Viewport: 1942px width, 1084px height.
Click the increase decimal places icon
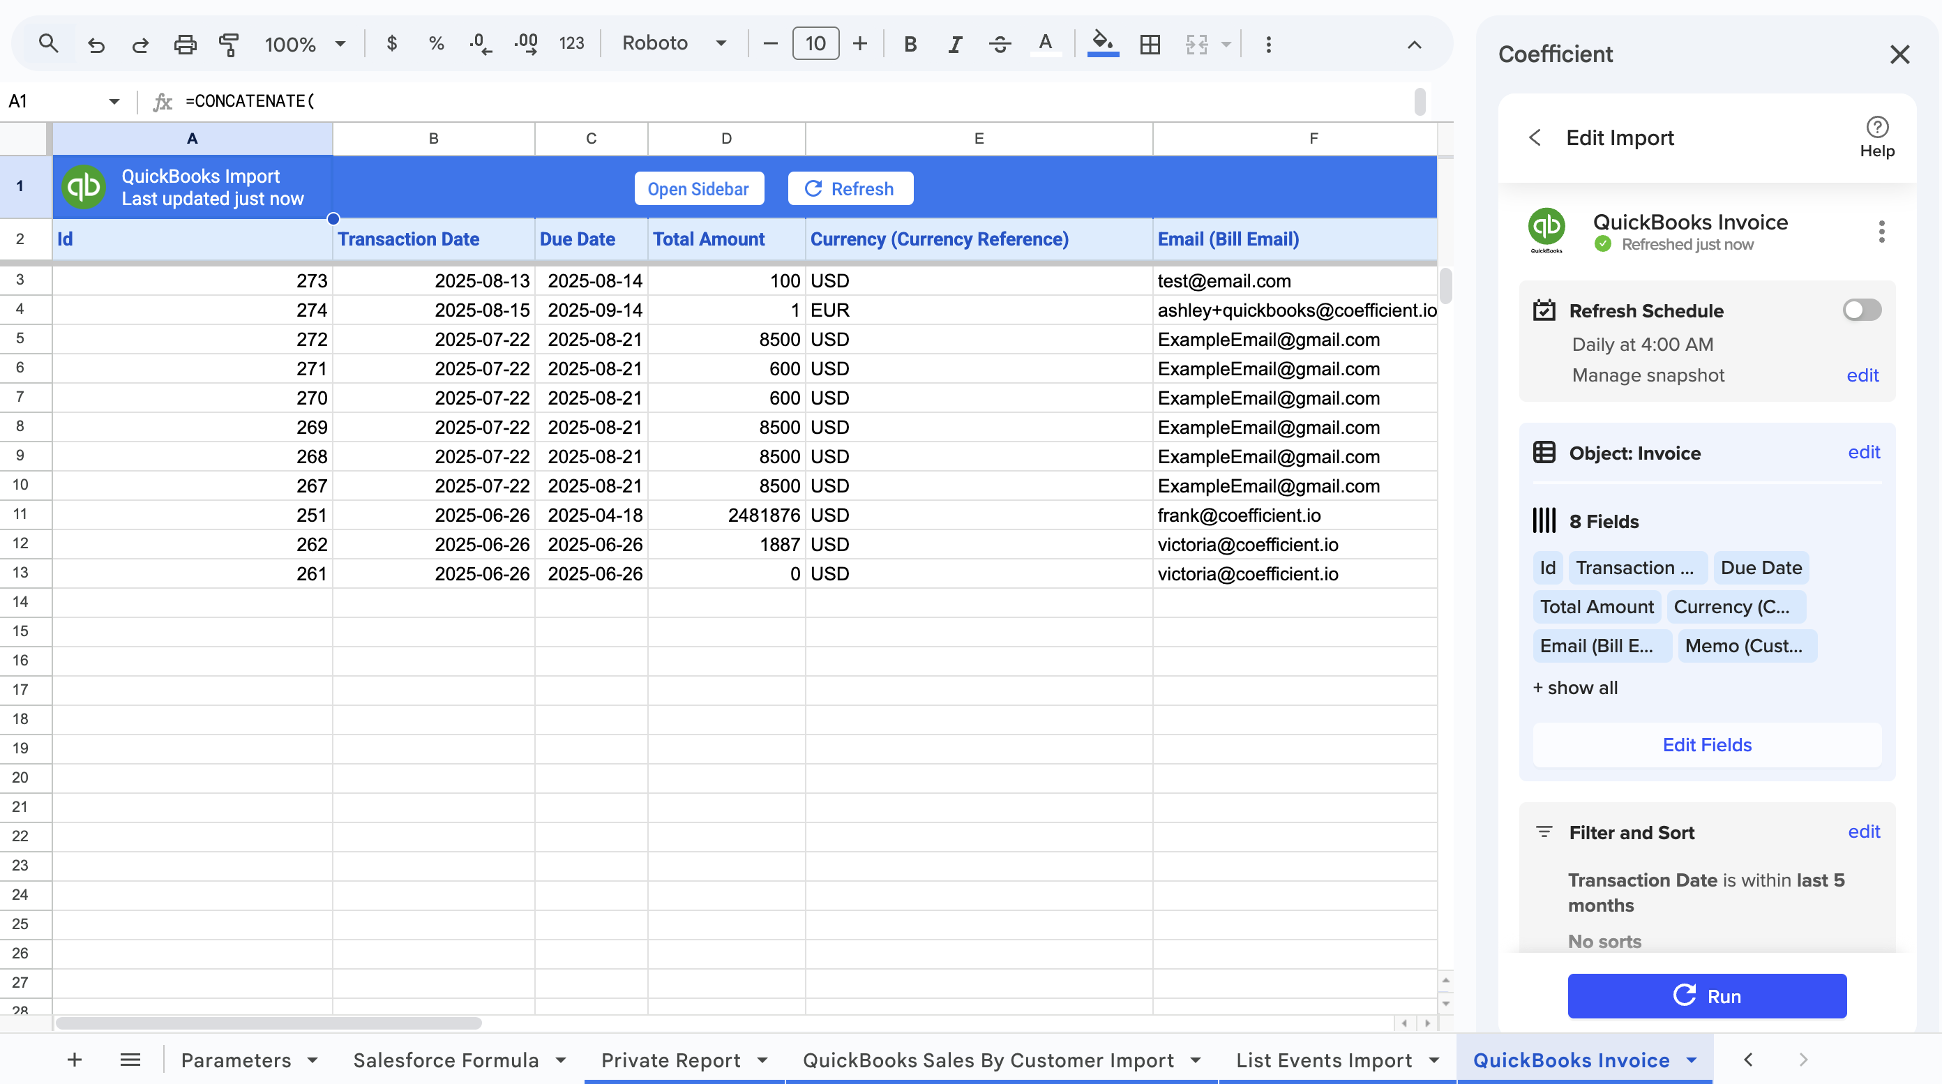pyautogui.click(x=525, y=44)
